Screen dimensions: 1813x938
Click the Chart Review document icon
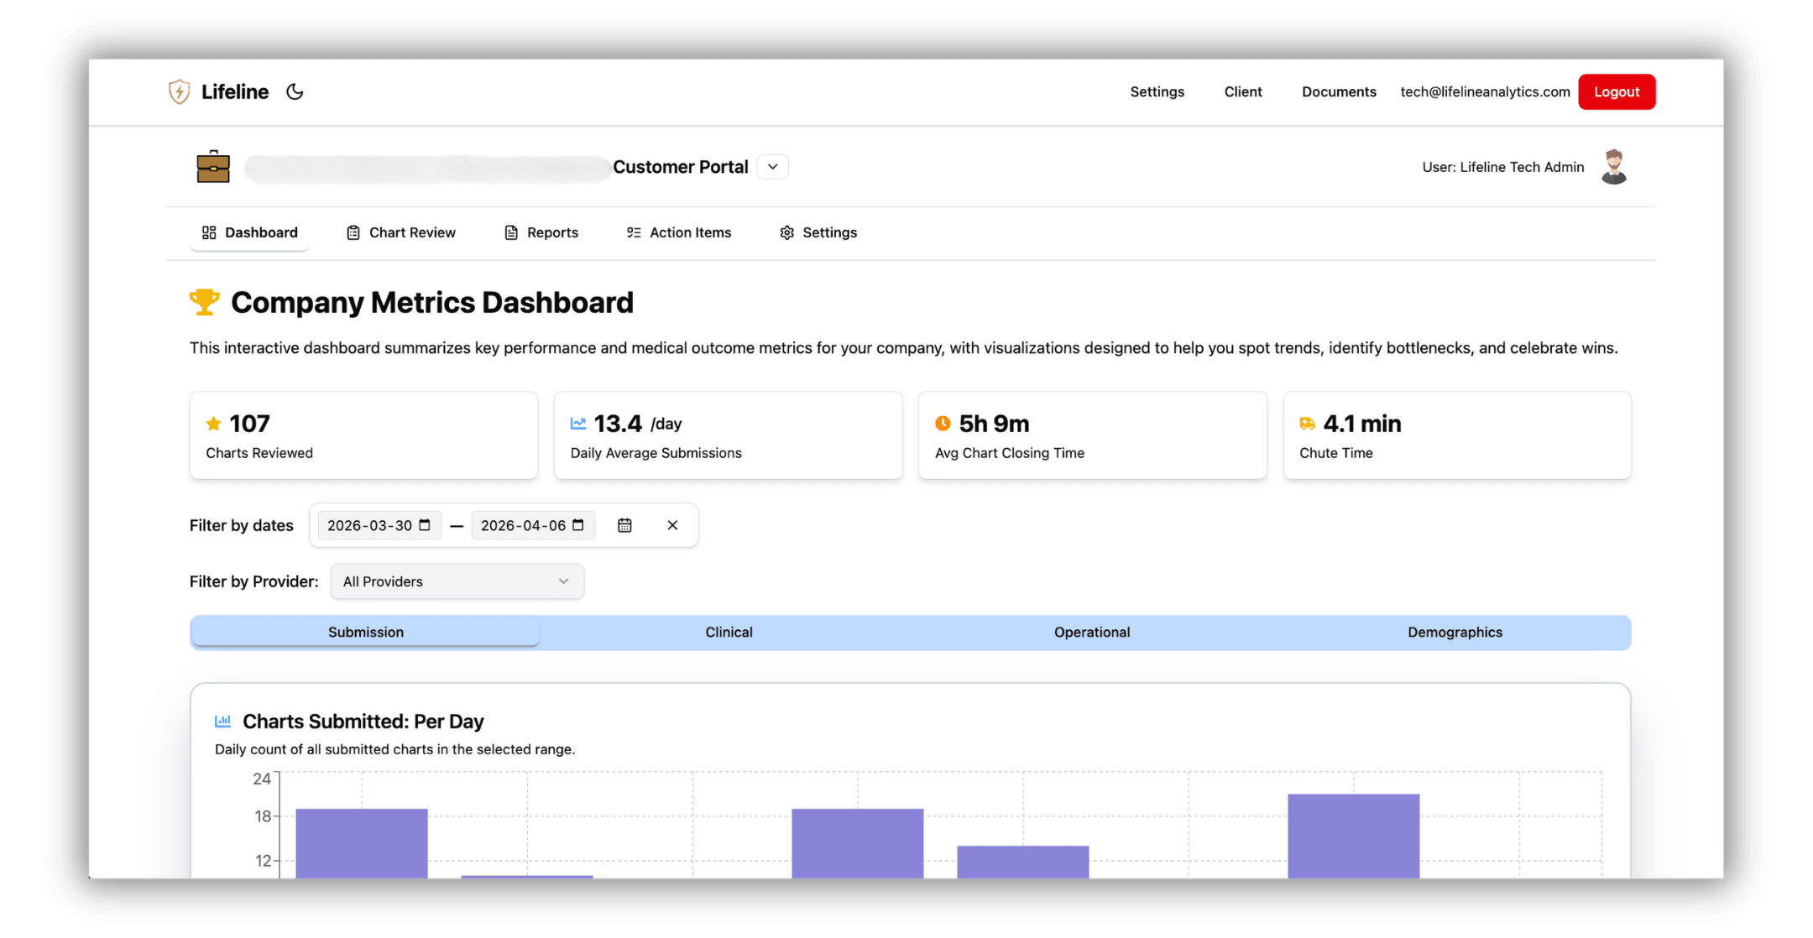pyautogui.click(x=353, y=232)
